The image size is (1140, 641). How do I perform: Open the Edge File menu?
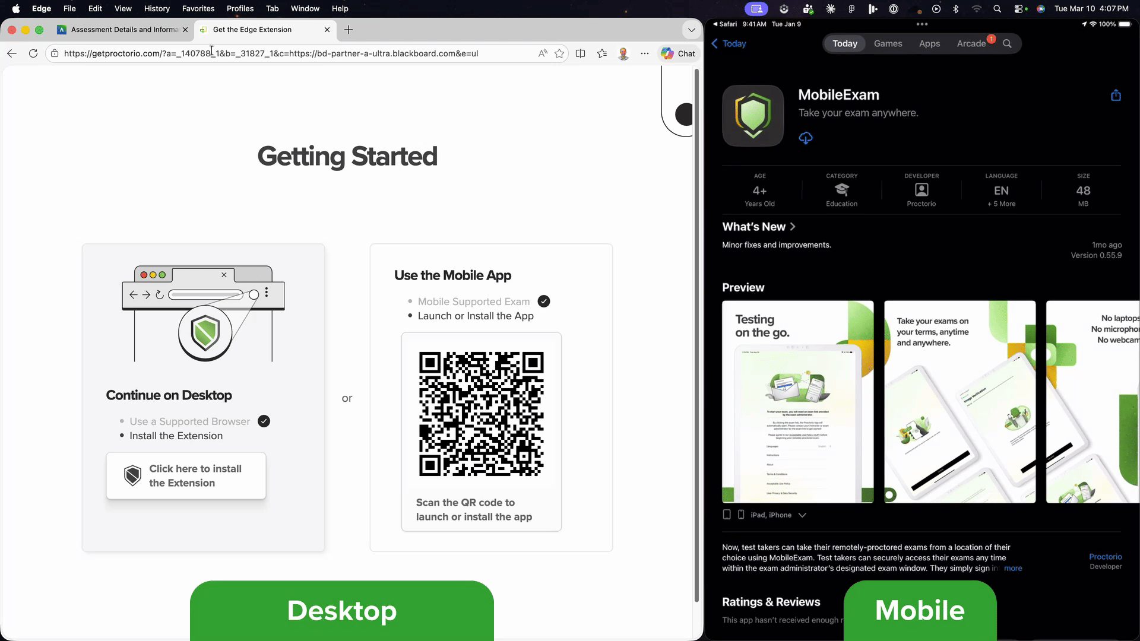click(69, 9)
